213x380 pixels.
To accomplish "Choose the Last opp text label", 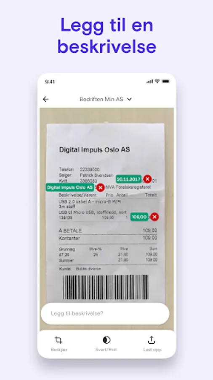I will click(x=152, y=350).
